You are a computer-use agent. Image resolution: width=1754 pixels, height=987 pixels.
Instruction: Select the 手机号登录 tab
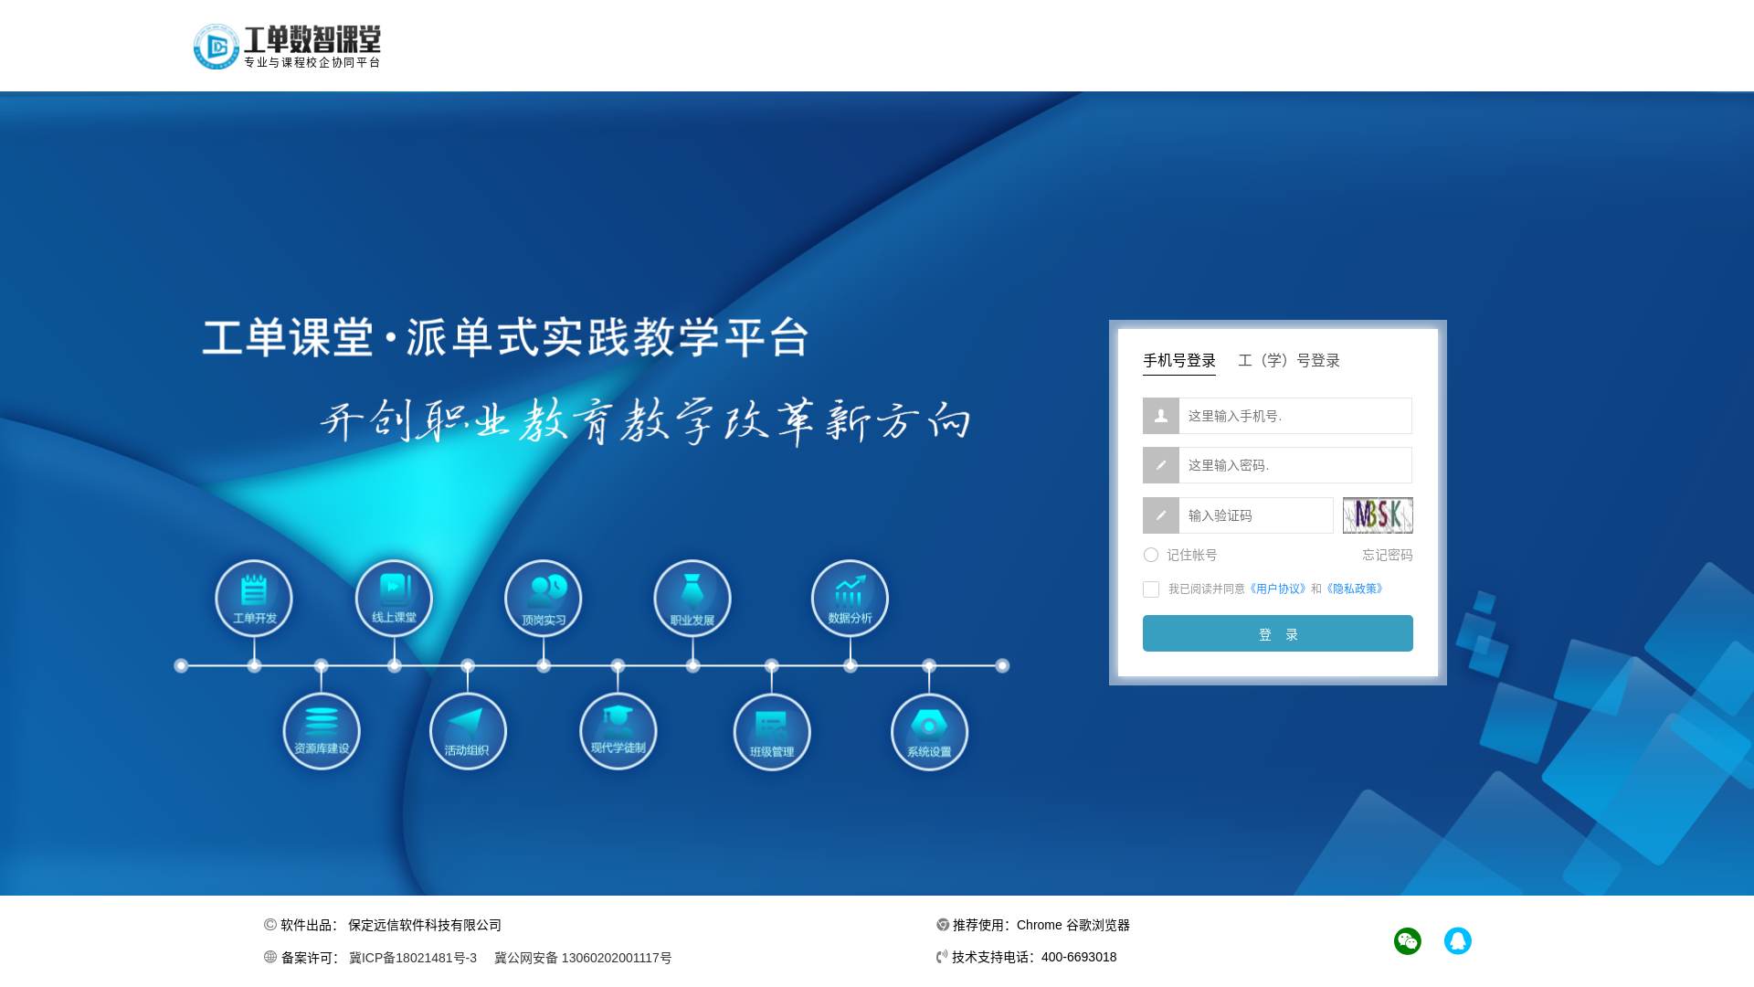[x=1178, y=361]
